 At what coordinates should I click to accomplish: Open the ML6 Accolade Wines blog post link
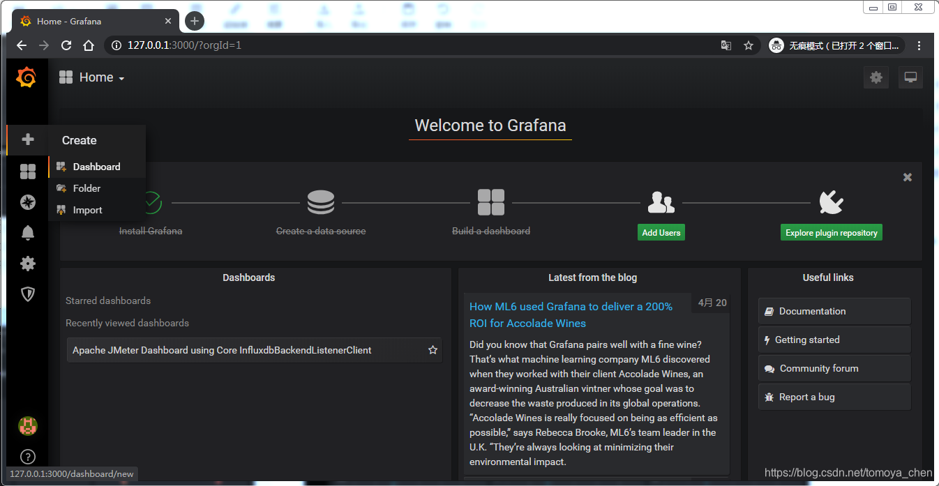(x=571, y=314)
